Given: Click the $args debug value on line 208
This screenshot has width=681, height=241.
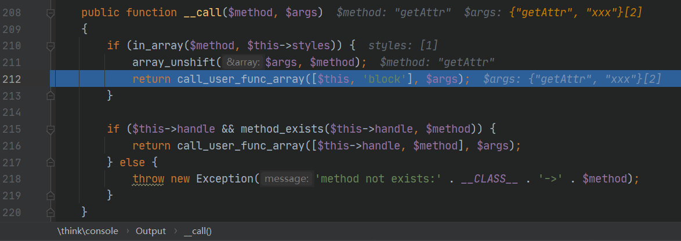Looking at the screenshot, I should pos(553,13).
